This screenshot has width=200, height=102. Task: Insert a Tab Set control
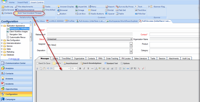(121, 10)
